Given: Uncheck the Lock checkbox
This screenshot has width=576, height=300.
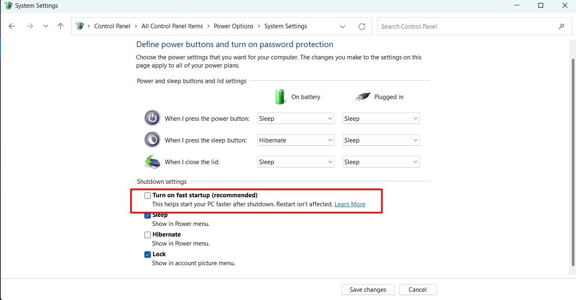Looking at the screenshot, I should pos(148,255).
